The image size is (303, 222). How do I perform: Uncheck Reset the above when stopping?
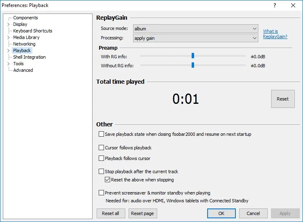(x=107, y=180)
